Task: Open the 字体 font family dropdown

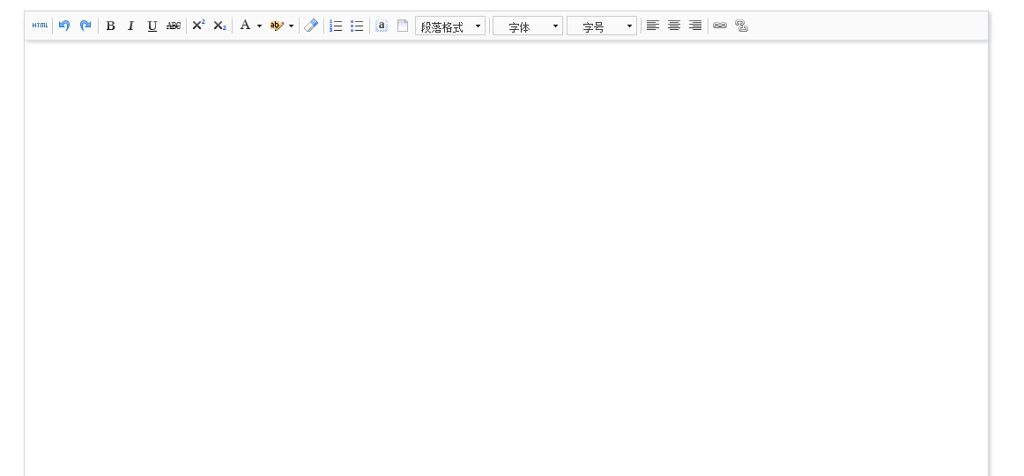Action: click(x=527, y=26)
